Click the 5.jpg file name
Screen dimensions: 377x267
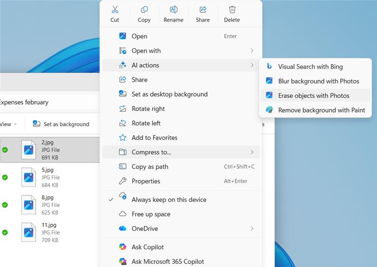click(48, 170)
